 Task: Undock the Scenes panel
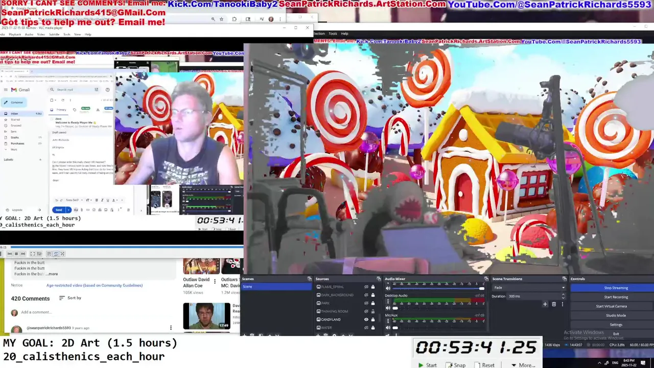(x=309, y=279)
